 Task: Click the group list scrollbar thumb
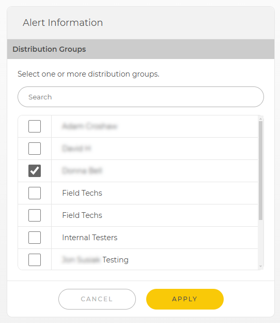tap(260, 171)
